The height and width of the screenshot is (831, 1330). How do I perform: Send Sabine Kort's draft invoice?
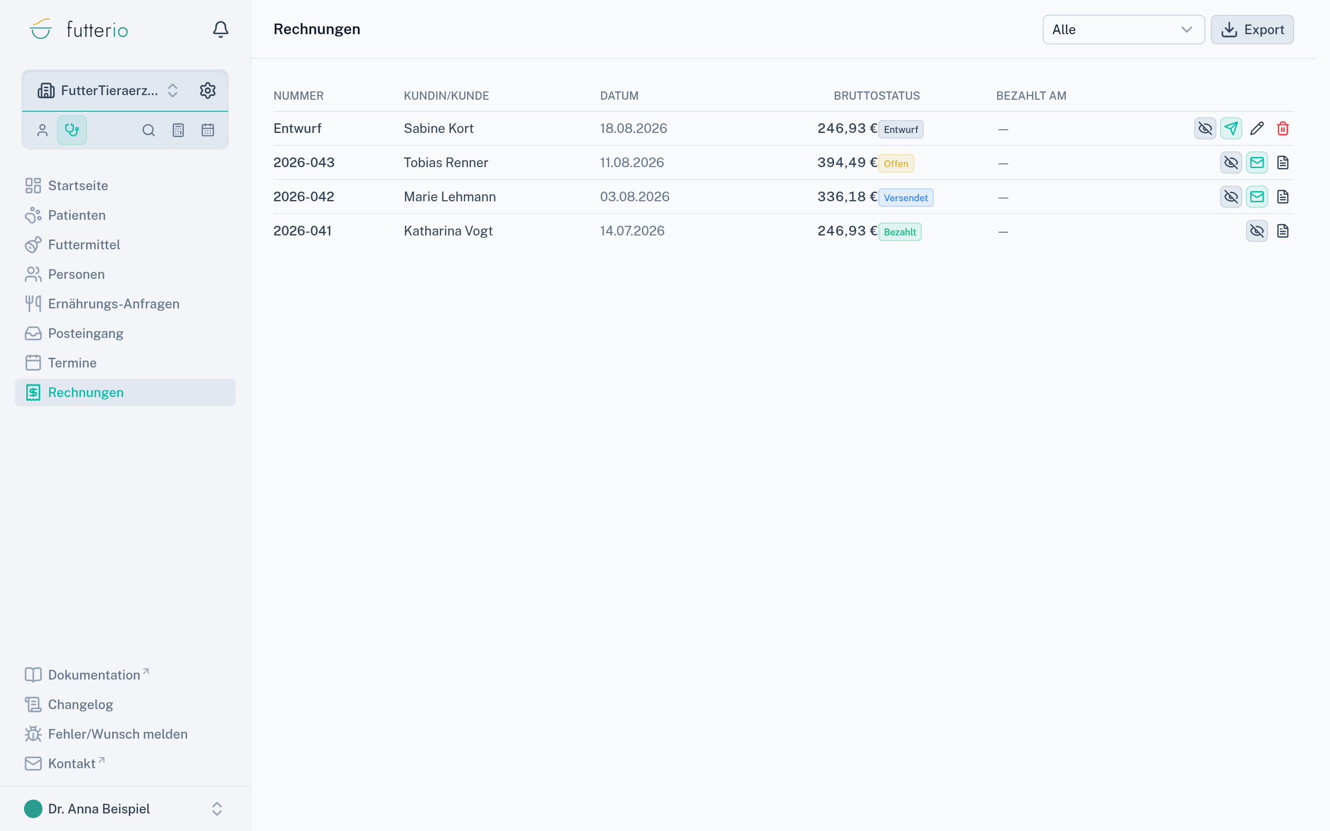(1231, 129)
